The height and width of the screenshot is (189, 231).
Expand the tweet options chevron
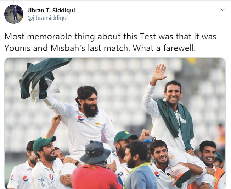click(222, 10)
